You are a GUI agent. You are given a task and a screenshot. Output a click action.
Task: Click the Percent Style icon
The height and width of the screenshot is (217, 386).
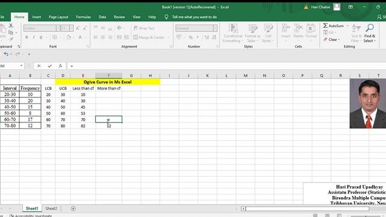click(x=191, y=37)
